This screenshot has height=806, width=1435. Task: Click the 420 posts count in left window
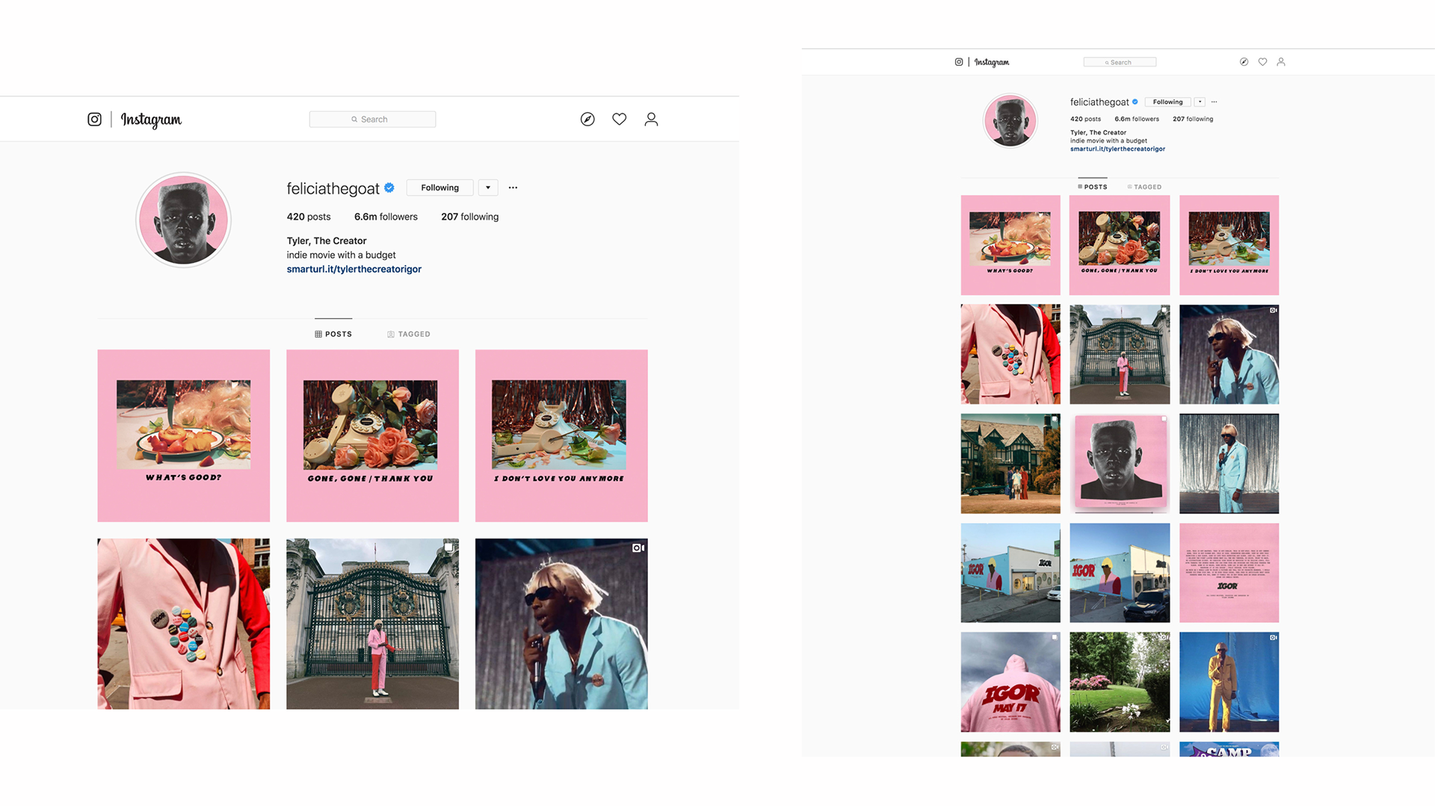pos(309,217)
